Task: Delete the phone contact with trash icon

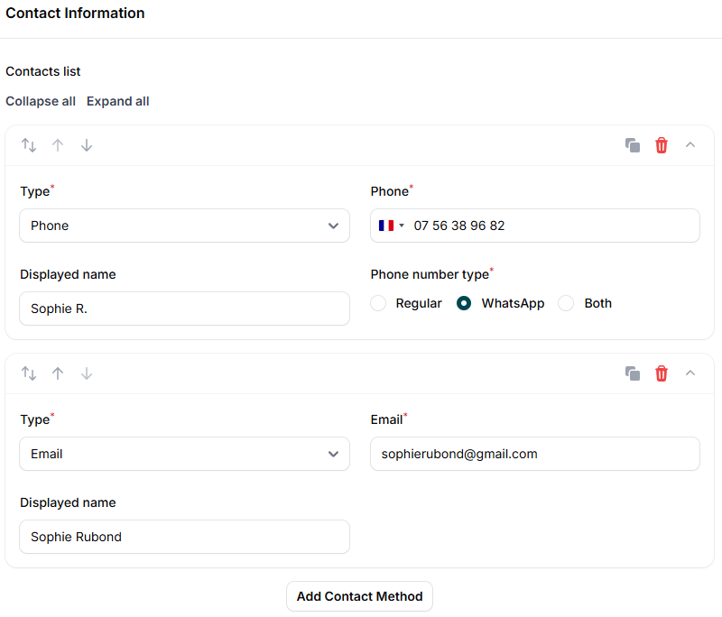Action: click(662, 145)
